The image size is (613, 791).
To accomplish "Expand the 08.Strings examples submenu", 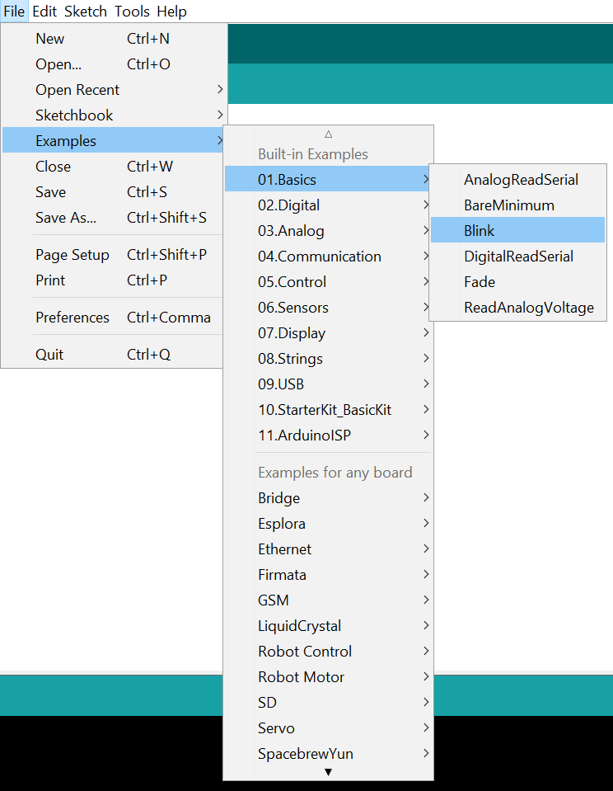I will pyautogui.click(x=328, y=358).
